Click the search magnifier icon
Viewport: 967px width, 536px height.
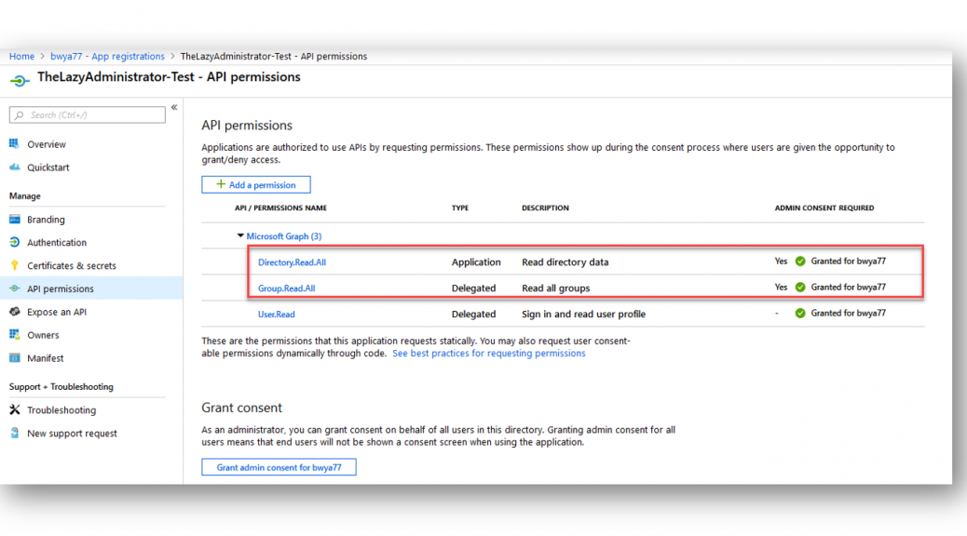tap(20, 115)
